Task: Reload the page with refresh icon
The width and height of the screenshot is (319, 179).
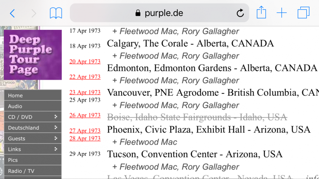Action: (x=240, y=13)
